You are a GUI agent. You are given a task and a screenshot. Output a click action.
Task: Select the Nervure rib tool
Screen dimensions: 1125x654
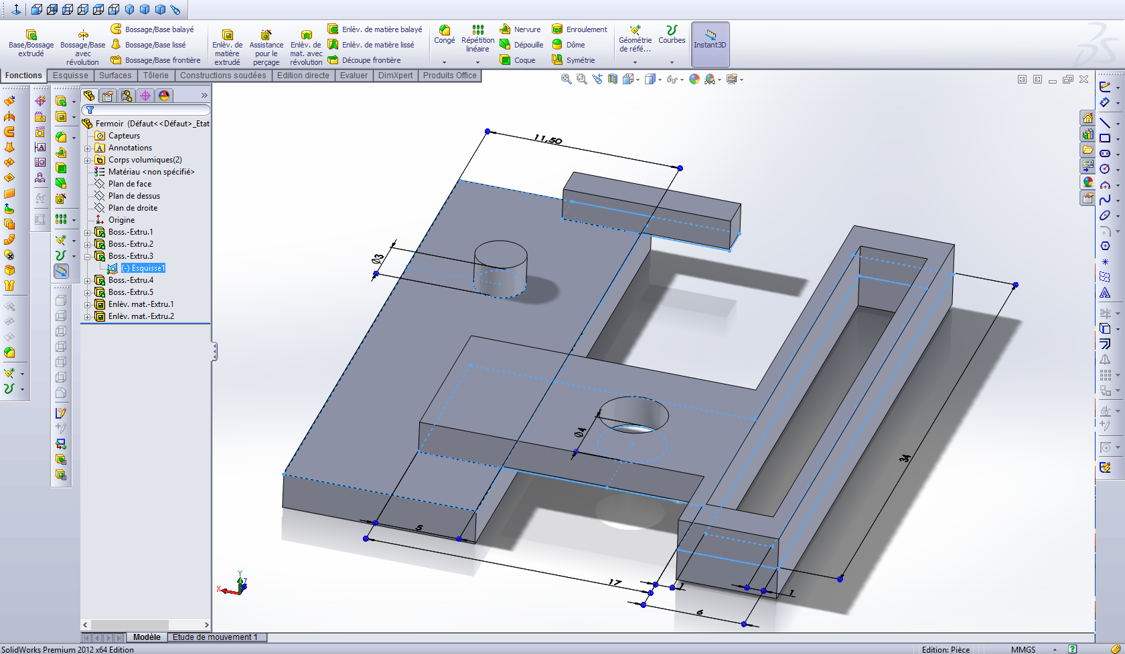[x=520, y=29]
